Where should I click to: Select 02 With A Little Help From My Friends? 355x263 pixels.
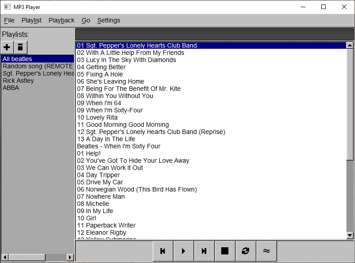click(x=211, y=53)
